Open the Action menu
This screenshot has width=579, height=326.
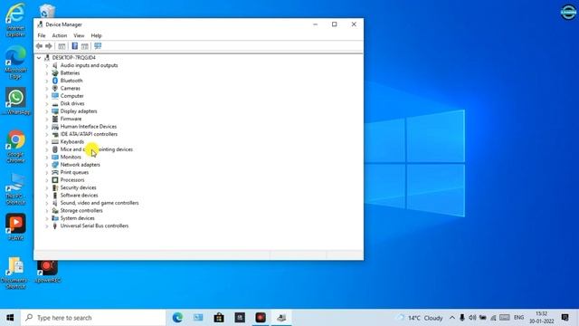(60, 35)
